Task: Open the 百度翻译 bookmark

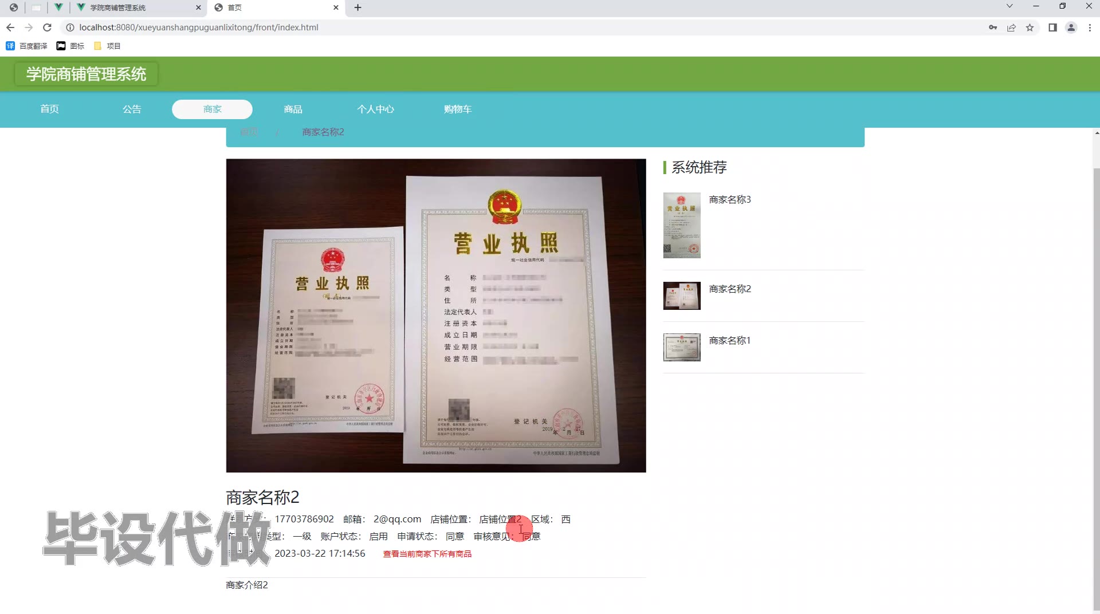Action: tap(26, 46)
